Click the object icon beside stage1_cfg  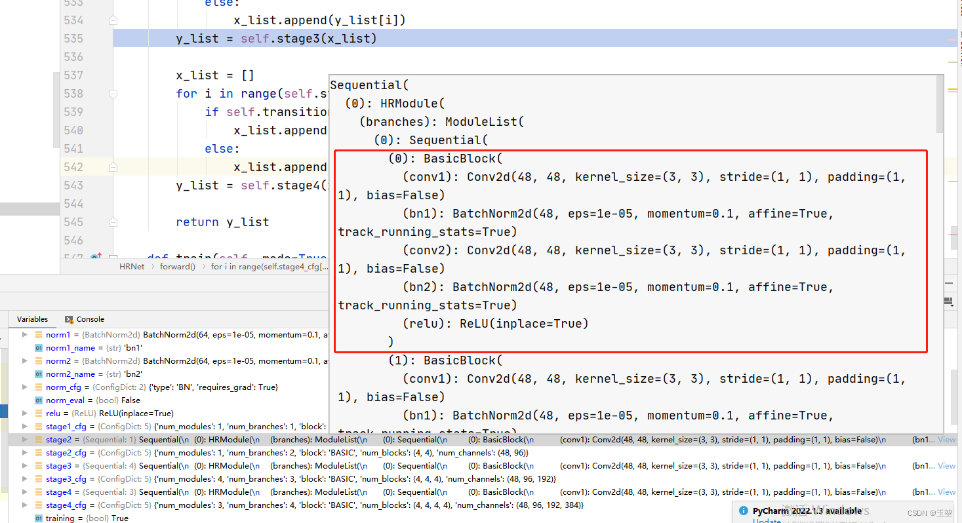[x=39, y=427]
